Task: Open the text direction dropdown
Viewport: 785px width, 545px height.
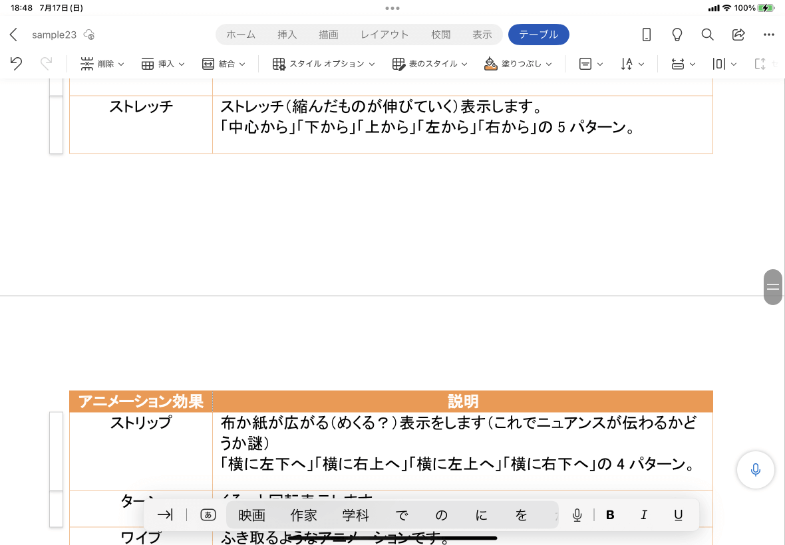Action: [632, 64]
